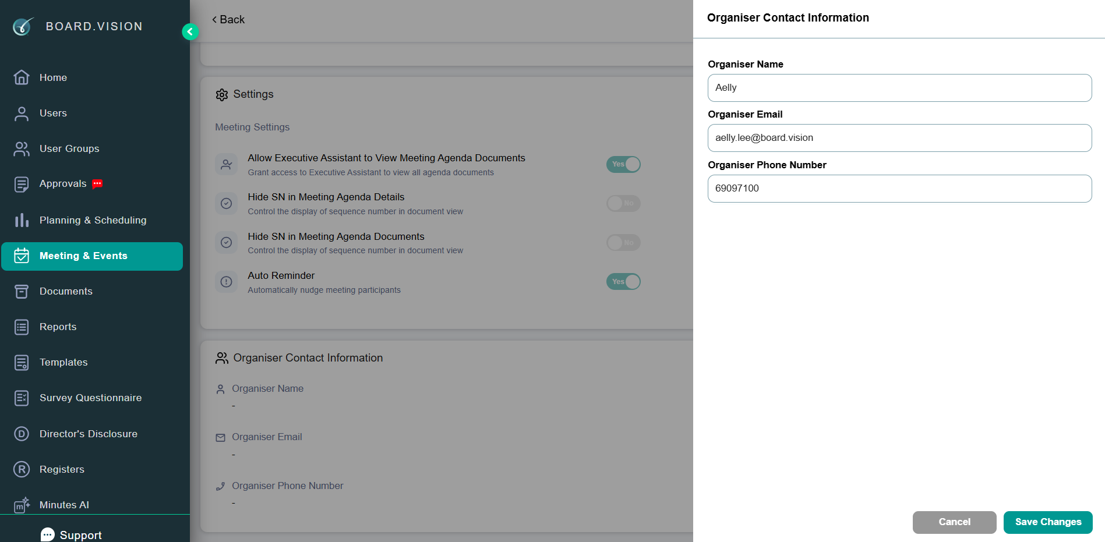Click the Approvals red chat notification badge
Screen dimensions: 1105x542
point(97,184)
